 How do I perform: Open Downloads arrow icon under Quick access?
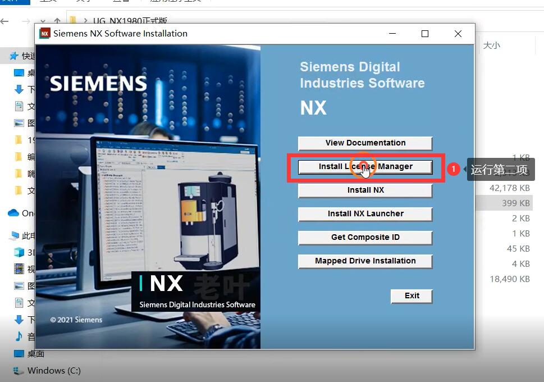(19, 89)
